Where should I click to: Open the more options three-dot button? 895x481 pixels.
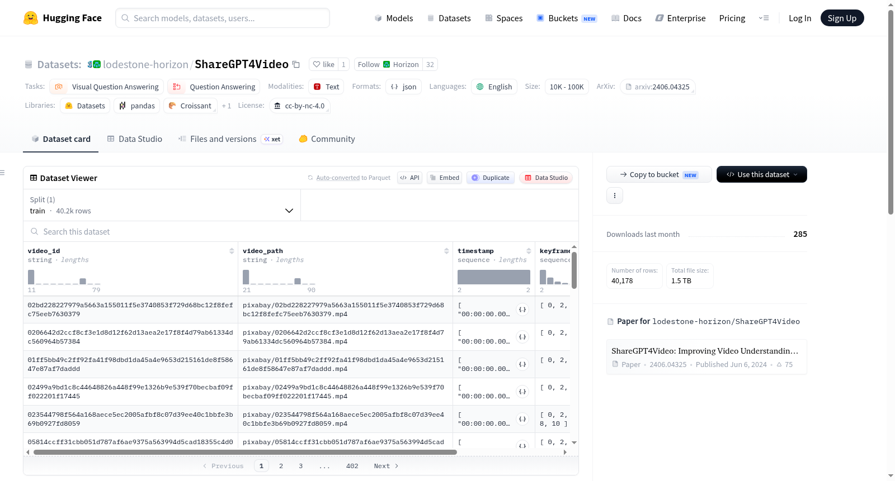pos(615,196)
